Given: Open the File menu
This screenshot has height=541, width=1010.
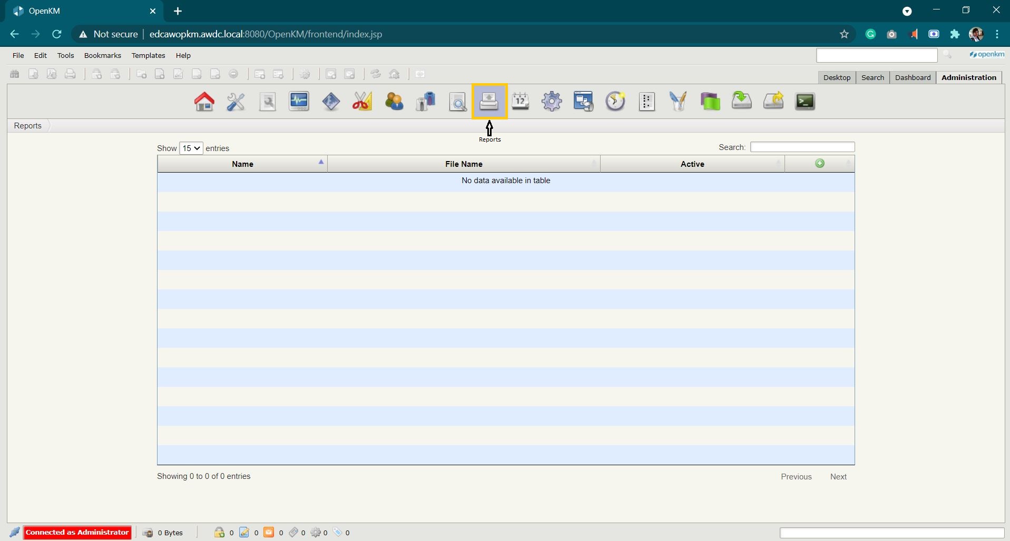Looking at the screenshot, I should click(x=18, y=55).
